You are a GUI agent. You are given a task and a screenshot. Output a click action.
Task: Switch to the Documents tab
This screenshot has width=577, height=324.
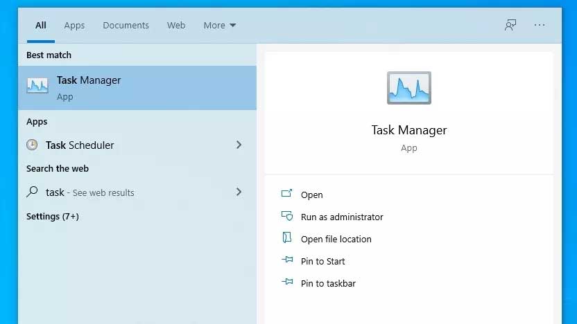coord(126,26)
